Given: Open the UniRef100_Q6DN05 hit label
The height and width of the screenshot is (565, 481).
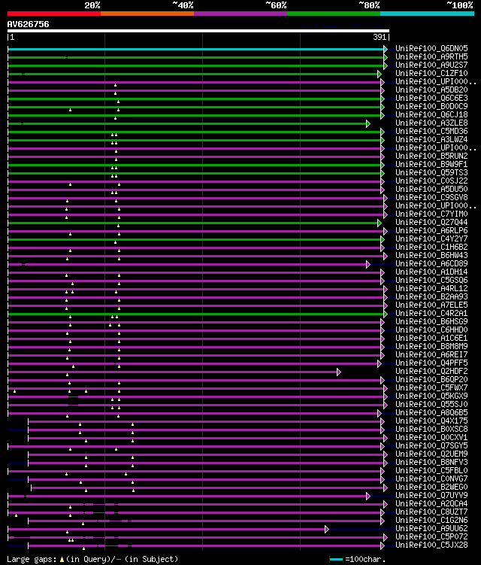Looking at the screenshot, I should point(431,48).
